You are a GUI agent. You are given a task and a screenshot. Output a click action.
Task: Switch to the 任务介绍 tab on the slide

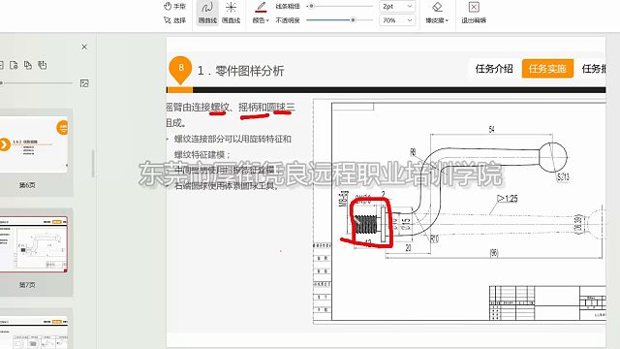(494, 69)
